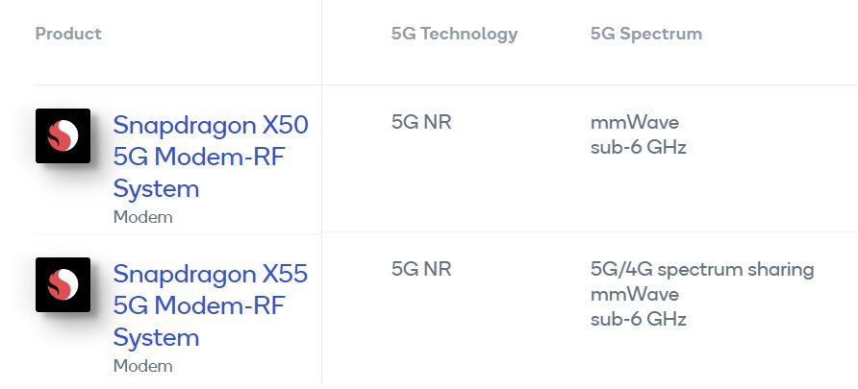
Task: Open the Snapdragon X55 title link
Action: pyautogui.click(x=211, y=305)
